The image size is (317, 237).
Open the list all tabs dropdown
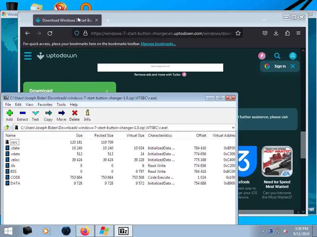(x=264, y=20)
